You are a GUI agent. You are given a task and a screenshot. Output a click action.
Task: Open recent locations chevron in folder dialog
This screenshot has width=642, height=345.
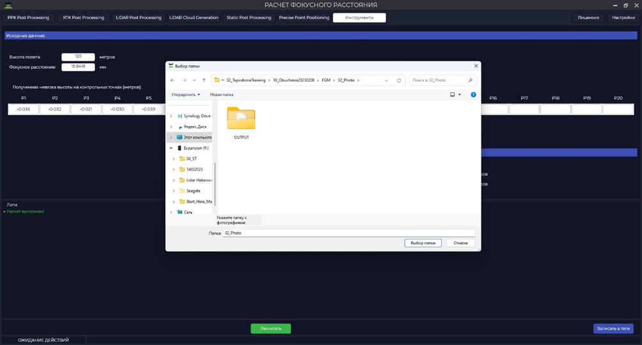pyautogui.click(x=194, y=80)
